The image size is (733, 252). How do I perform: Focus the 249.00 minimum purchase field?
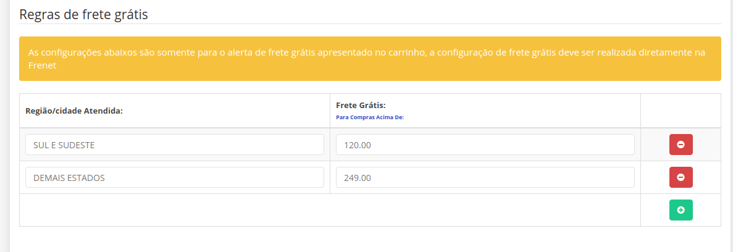[485, 177]
